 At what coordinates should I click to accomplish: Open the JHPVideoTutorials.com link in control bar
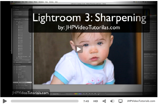point(141,101)
